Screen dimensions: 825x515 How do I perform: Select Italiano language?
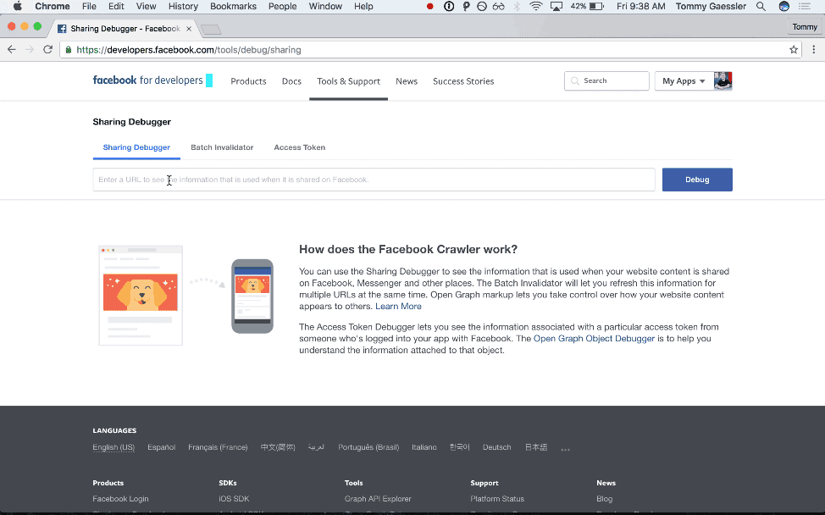tap(424, 448)
